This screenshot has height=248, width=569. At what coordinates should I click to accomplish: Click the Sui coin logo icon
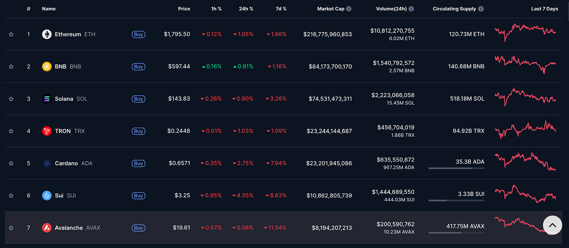[47, 195]
